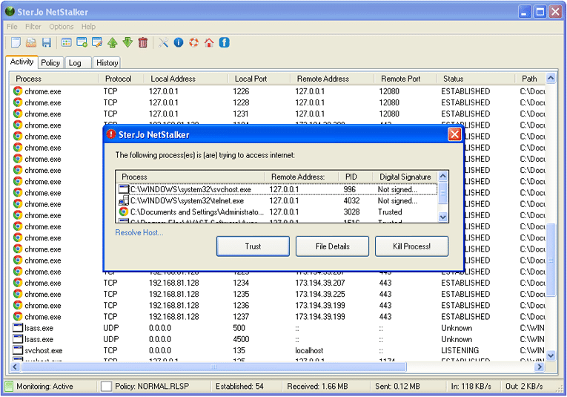
Task: Click the Resolve Host link
Action: click(x=139, y=232)
